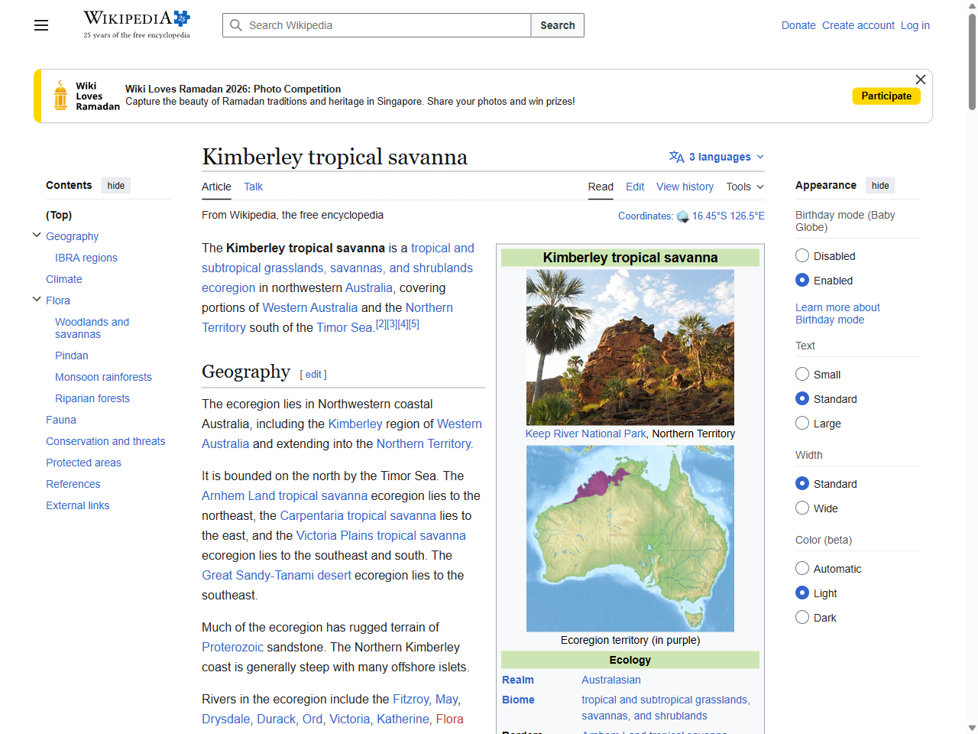Select Large text size
Viewport: 978px width, 734px height.
(802, 423)
